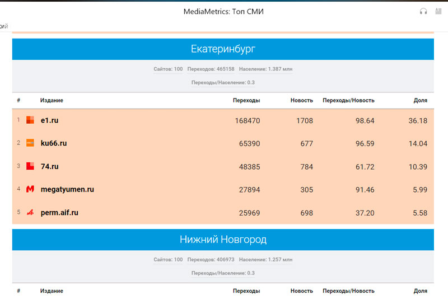Click the Переходов: 465158 statistic label
The image size is (448, 299).
(211, 69)
